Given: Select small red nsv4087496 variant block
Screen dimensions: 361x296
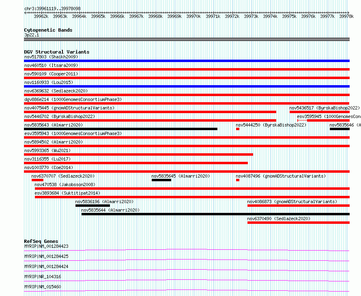Looking at the screenshot, I should click(238, 180).
